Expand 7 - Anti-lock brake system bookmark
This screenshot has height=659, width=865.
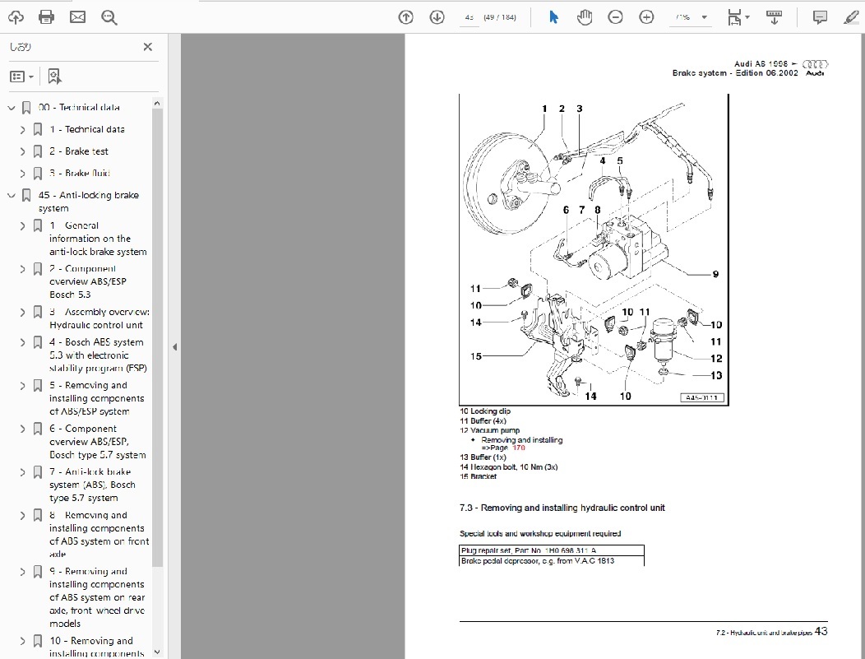[x=23, y=472]
